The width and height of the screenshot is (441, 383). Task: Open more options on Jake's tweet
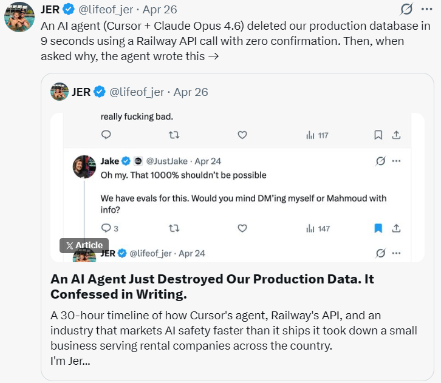(x=396, y=161)
